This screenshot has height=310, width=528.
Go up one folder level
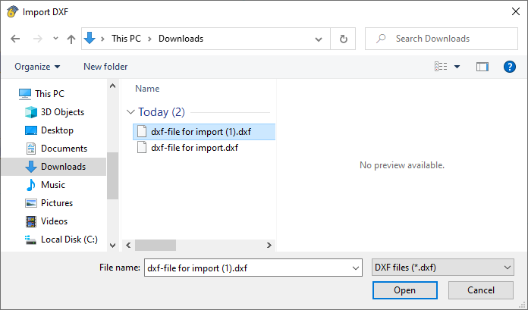pyautogui.click(x=71, y=39)
